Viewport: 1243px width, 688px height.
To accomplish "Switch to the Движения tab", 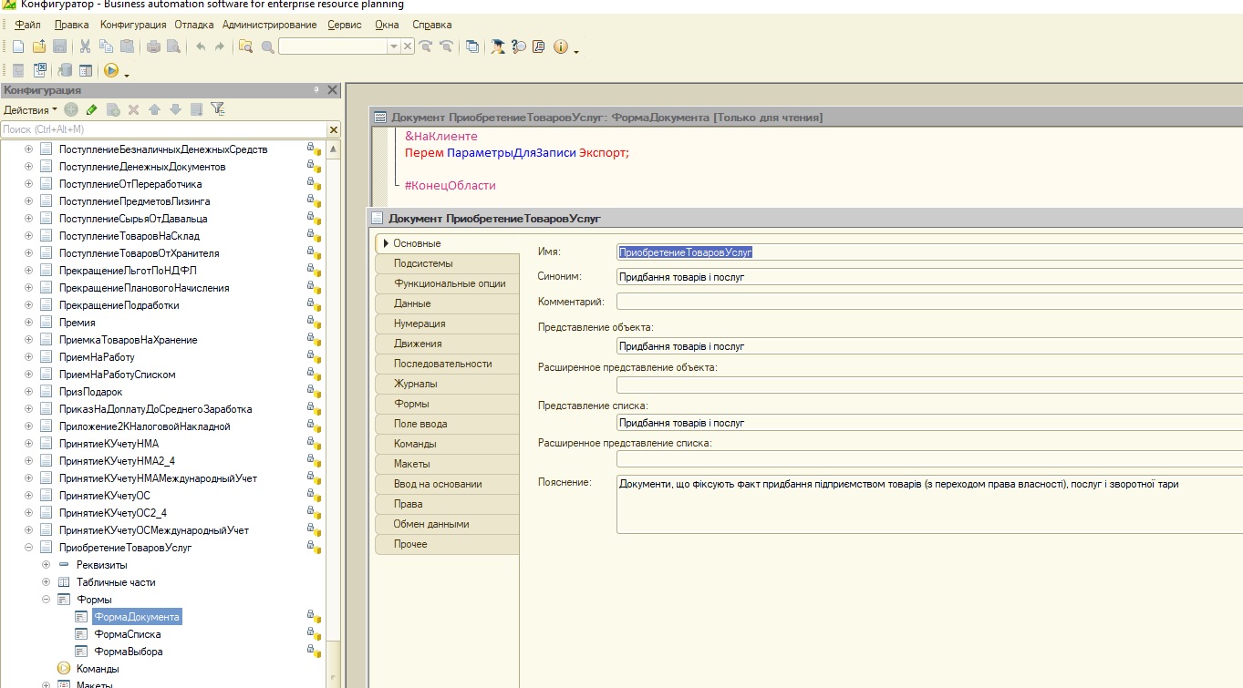I will [418, 344].
